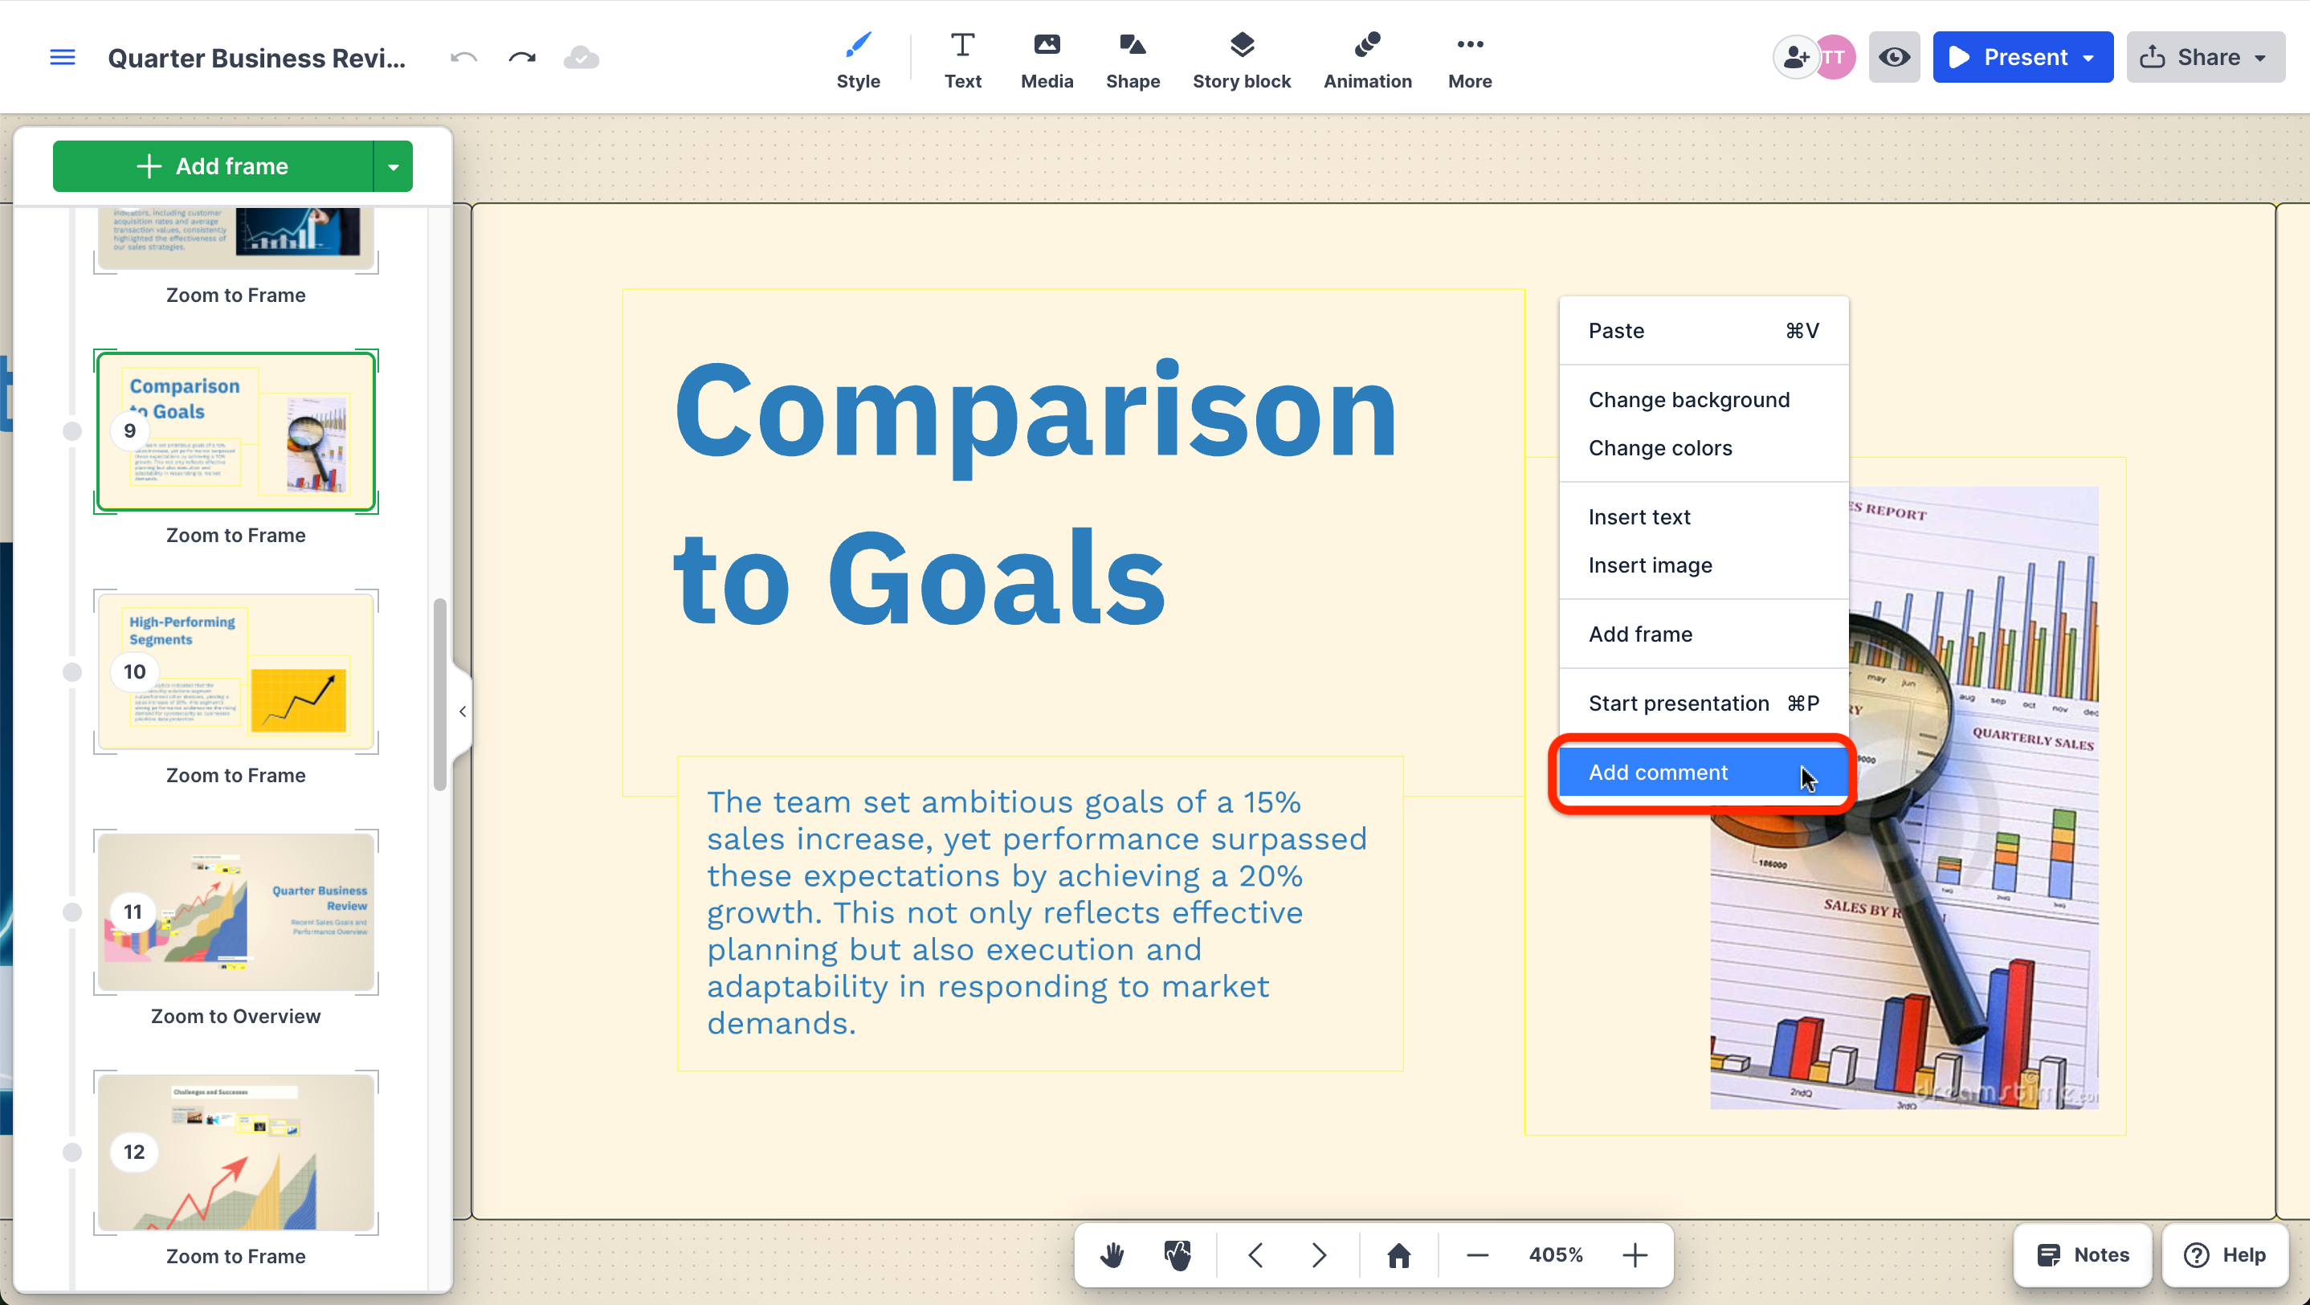Open the TT user avatar
This screenshot has width=2310, height=1305.
pyautogui.click(x=1835, y=57)
